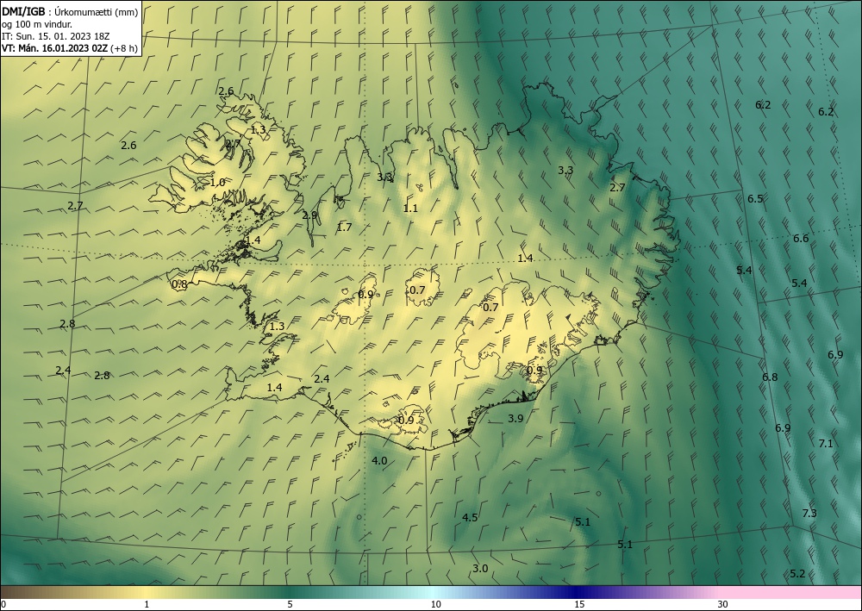Image resolution: width=862 pixels, height=611 pixels.
Task: Select the 7.1 value on the map
Action: coord(826,444)
